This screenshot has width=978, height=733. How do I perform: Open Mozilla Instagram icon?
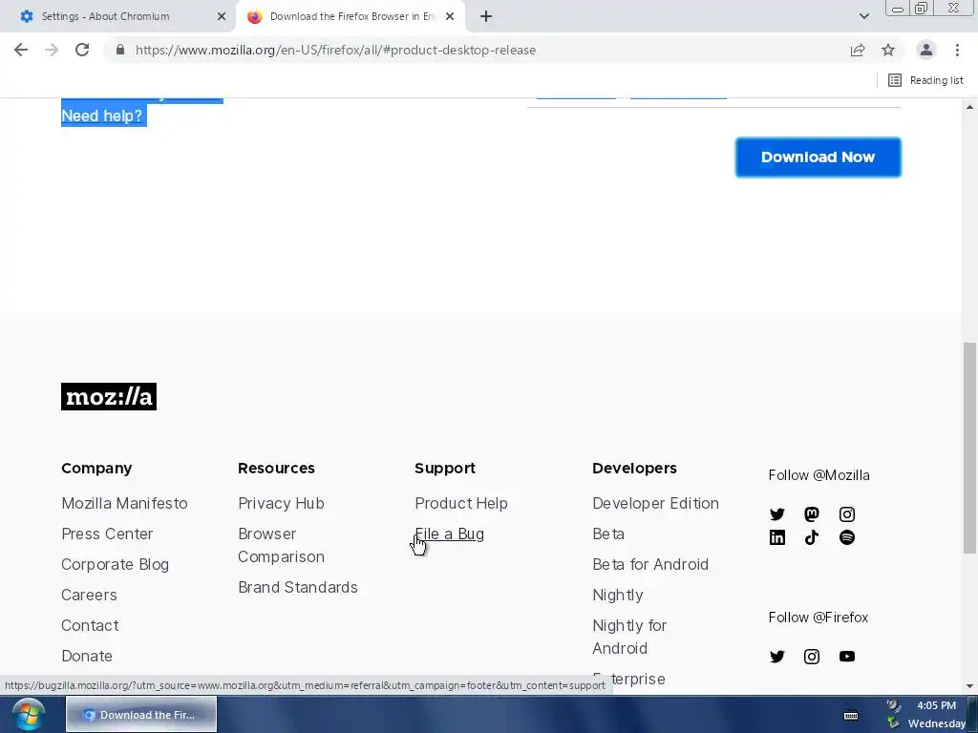click(846, 514)
